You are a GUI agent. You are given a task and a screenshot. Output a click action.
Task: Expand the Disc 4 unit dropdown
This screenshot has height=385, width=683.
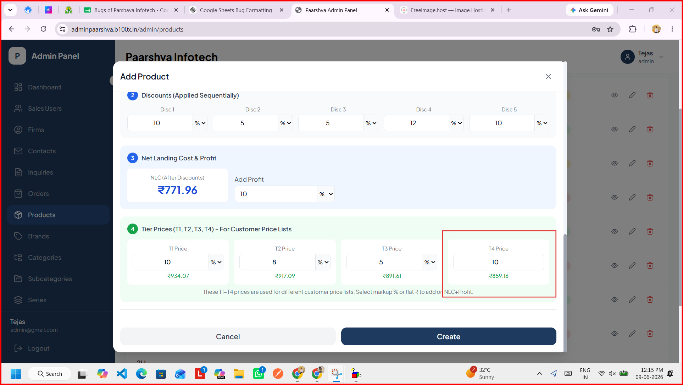coord(456,123)
